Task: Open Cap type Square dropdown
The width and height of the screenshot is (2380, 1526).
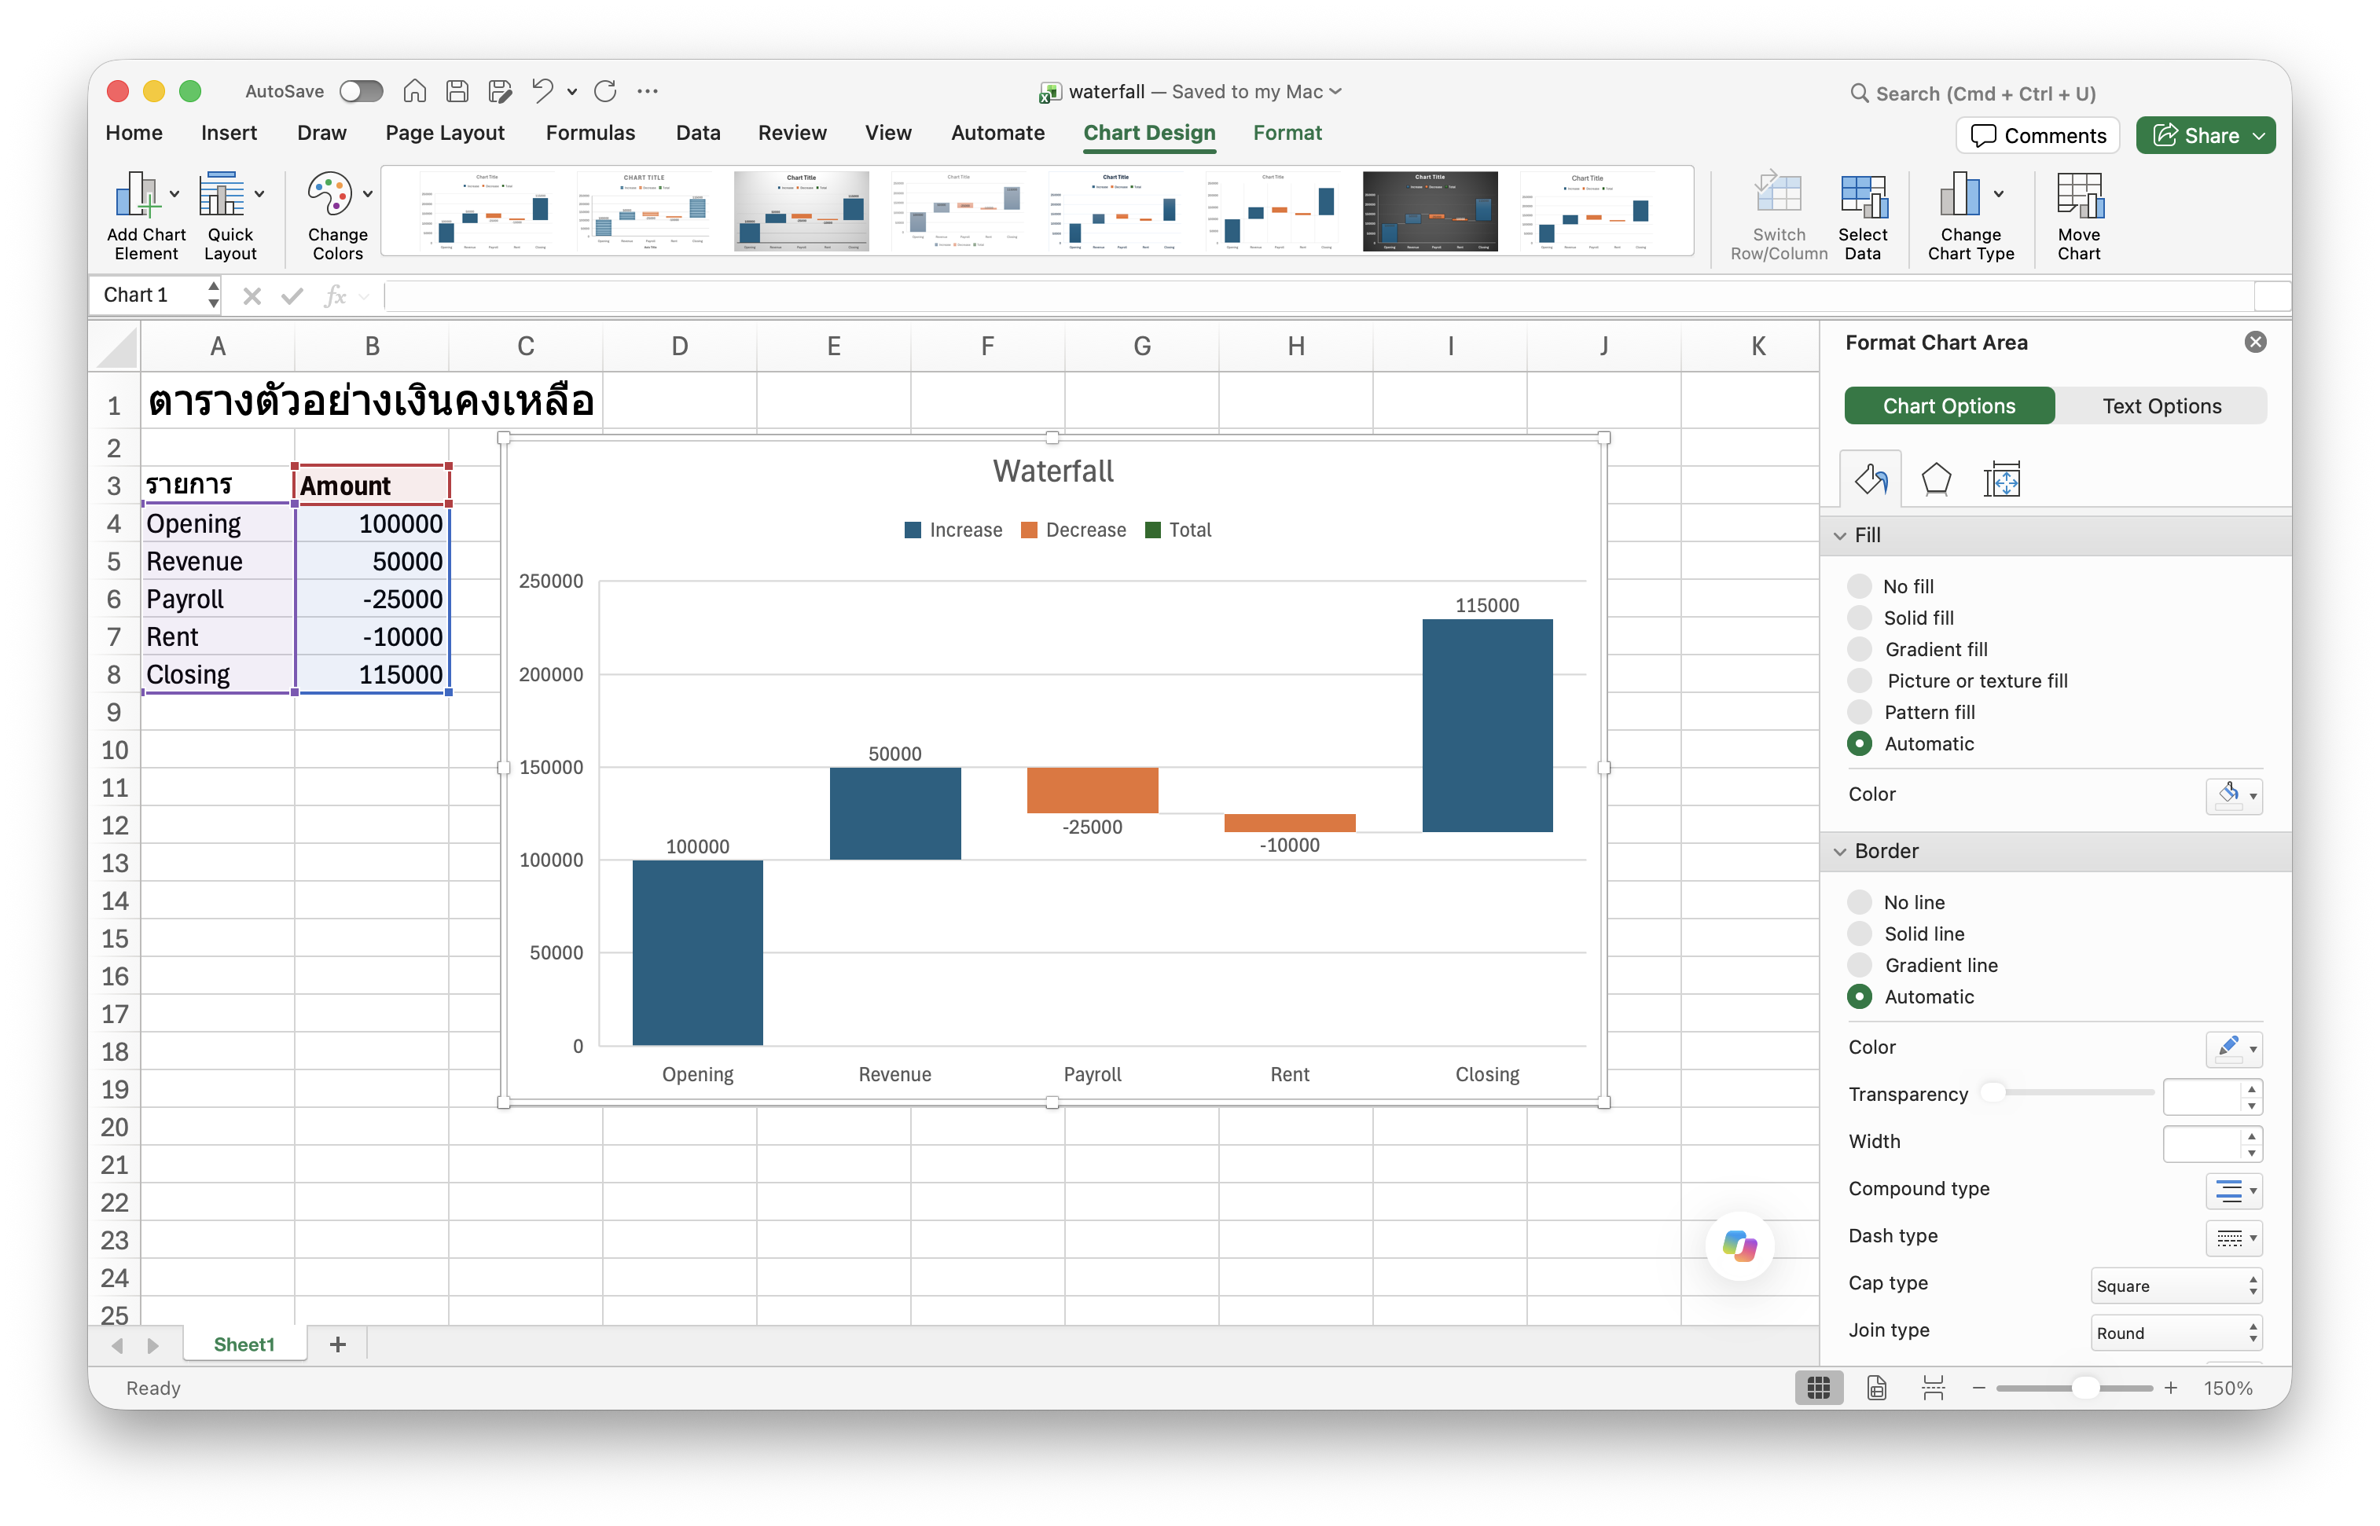Action: pos(2176,1286)
